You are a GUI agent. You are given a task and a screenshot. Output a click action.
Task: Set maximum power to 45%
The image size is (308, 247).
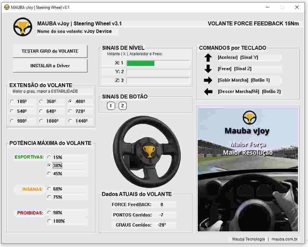point(55,174)
